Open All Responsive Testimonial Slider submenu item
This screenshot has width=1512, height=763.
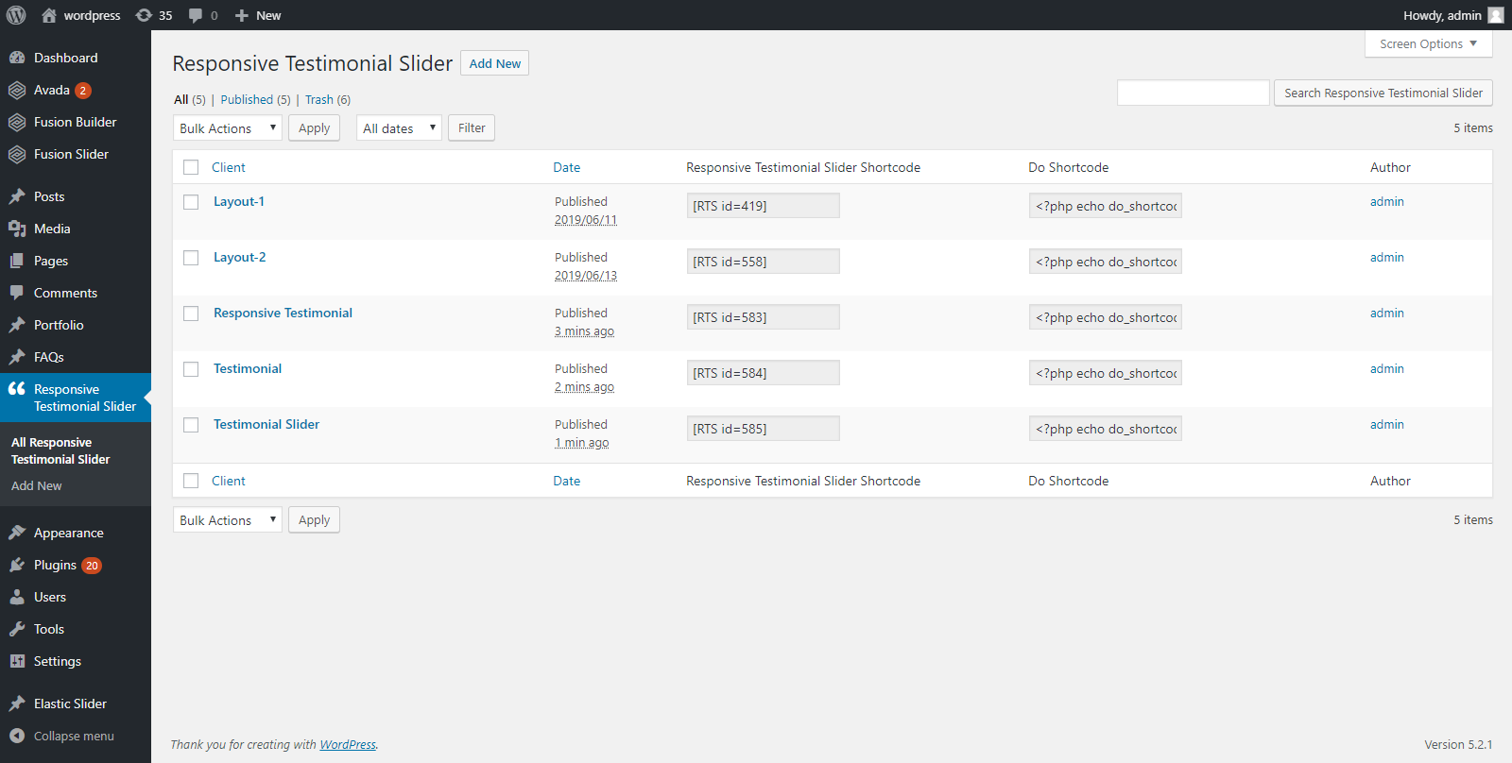pos(60,450)
